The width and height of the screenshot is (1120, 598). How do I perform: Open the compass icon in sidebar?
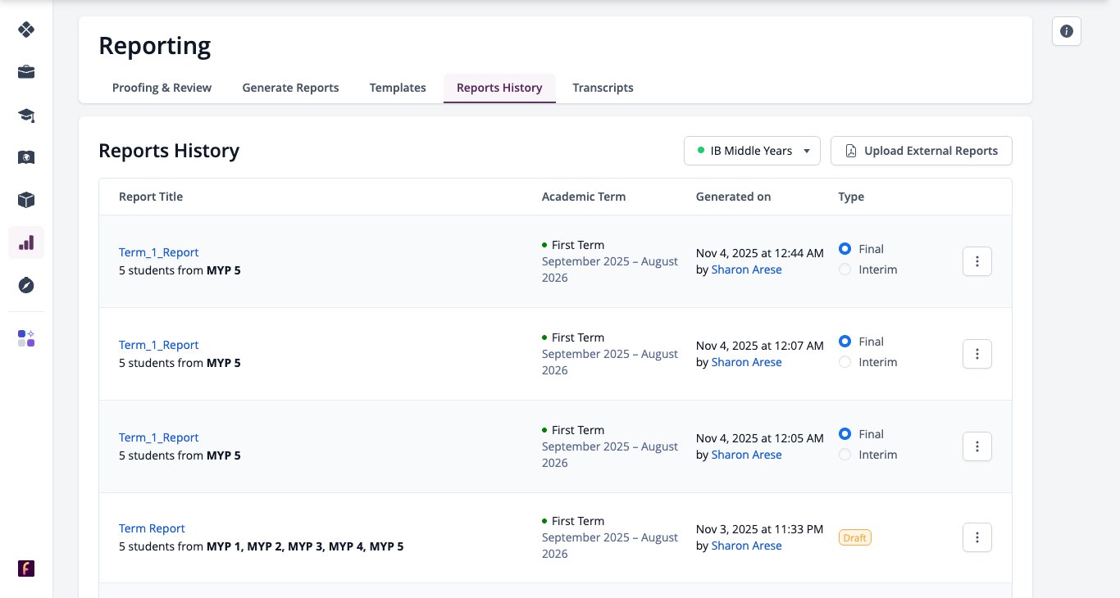pyautogui.click(x=26, y=285)
